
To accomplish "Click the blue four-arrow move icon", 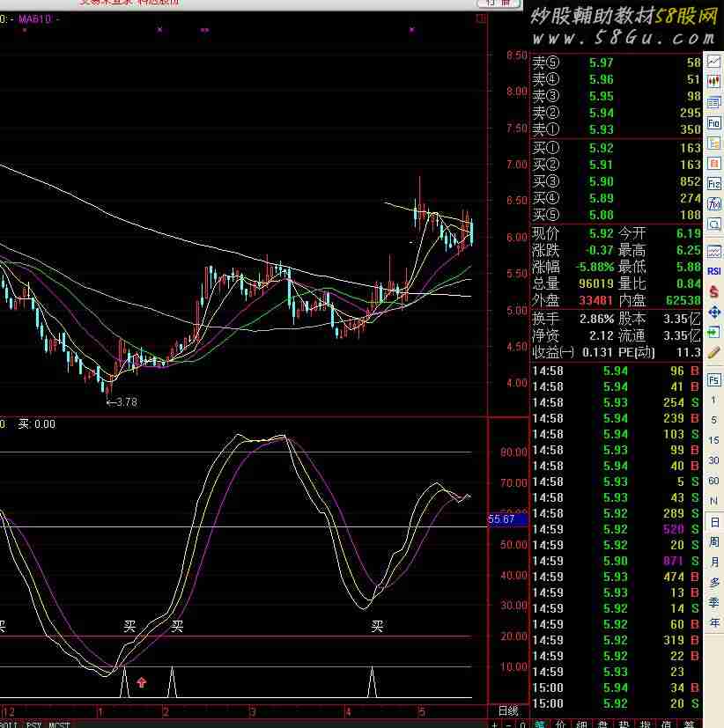I will [713, 312].
